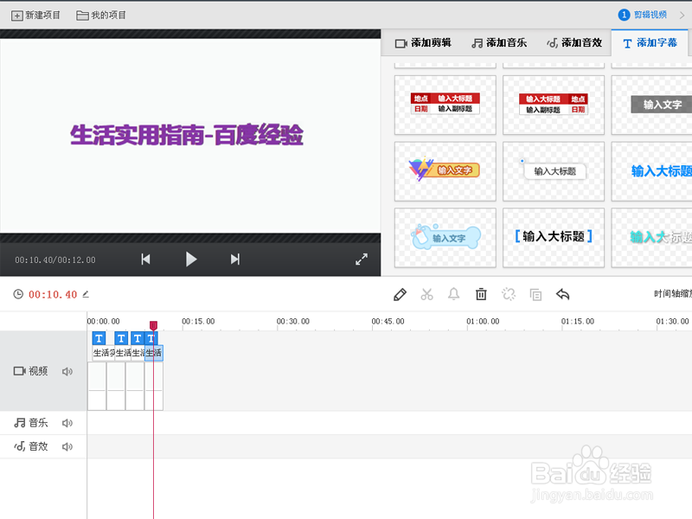Viewport: 692px width, 519px height.
Task: Click the scissors split tool
Action: coord(426,294)
